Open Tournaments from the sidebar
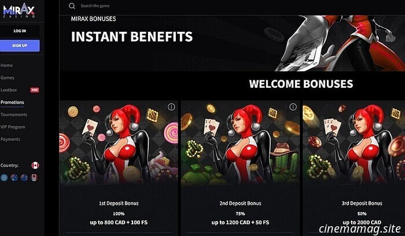This screenshot has height=236, width=405. click(x=14, y=115)
